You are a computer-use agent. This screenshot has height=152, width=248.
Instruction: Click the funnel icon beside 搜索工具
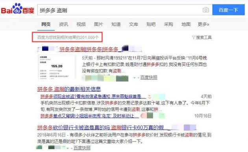pyautogui.click(x=194, y=37)
